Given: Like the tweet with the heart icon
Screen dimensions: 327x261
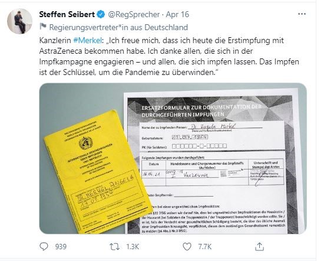Looking at the screenshot, I should pos(187,247).
